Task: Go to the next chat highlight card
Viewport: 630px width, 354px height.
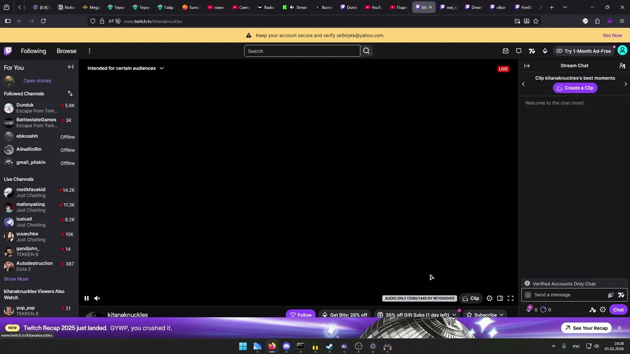Action: point(626,84)
